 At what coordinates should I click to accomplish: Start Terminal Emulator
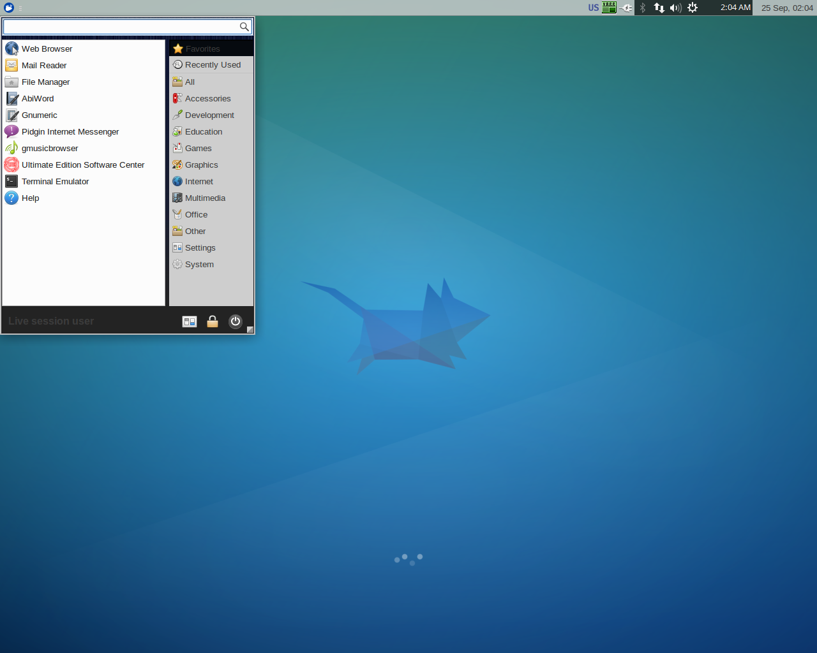pos(84,181)
